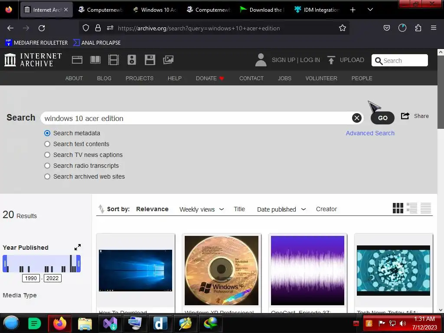Viewport: 444px width, 333px height.
Task: Open the Texts book icon
Action: pos(95,60)
